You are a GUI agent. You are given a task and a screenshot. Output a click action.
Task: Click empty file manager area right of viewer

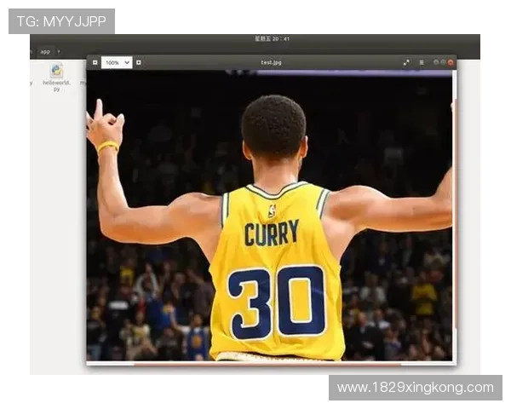click(470, 213)
